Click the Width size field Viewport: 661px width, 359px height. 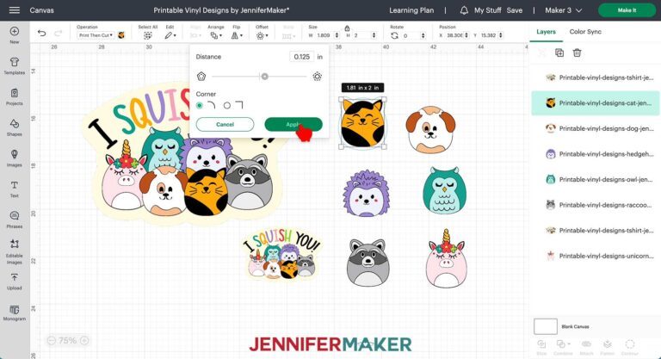click(x=324, y=35)
